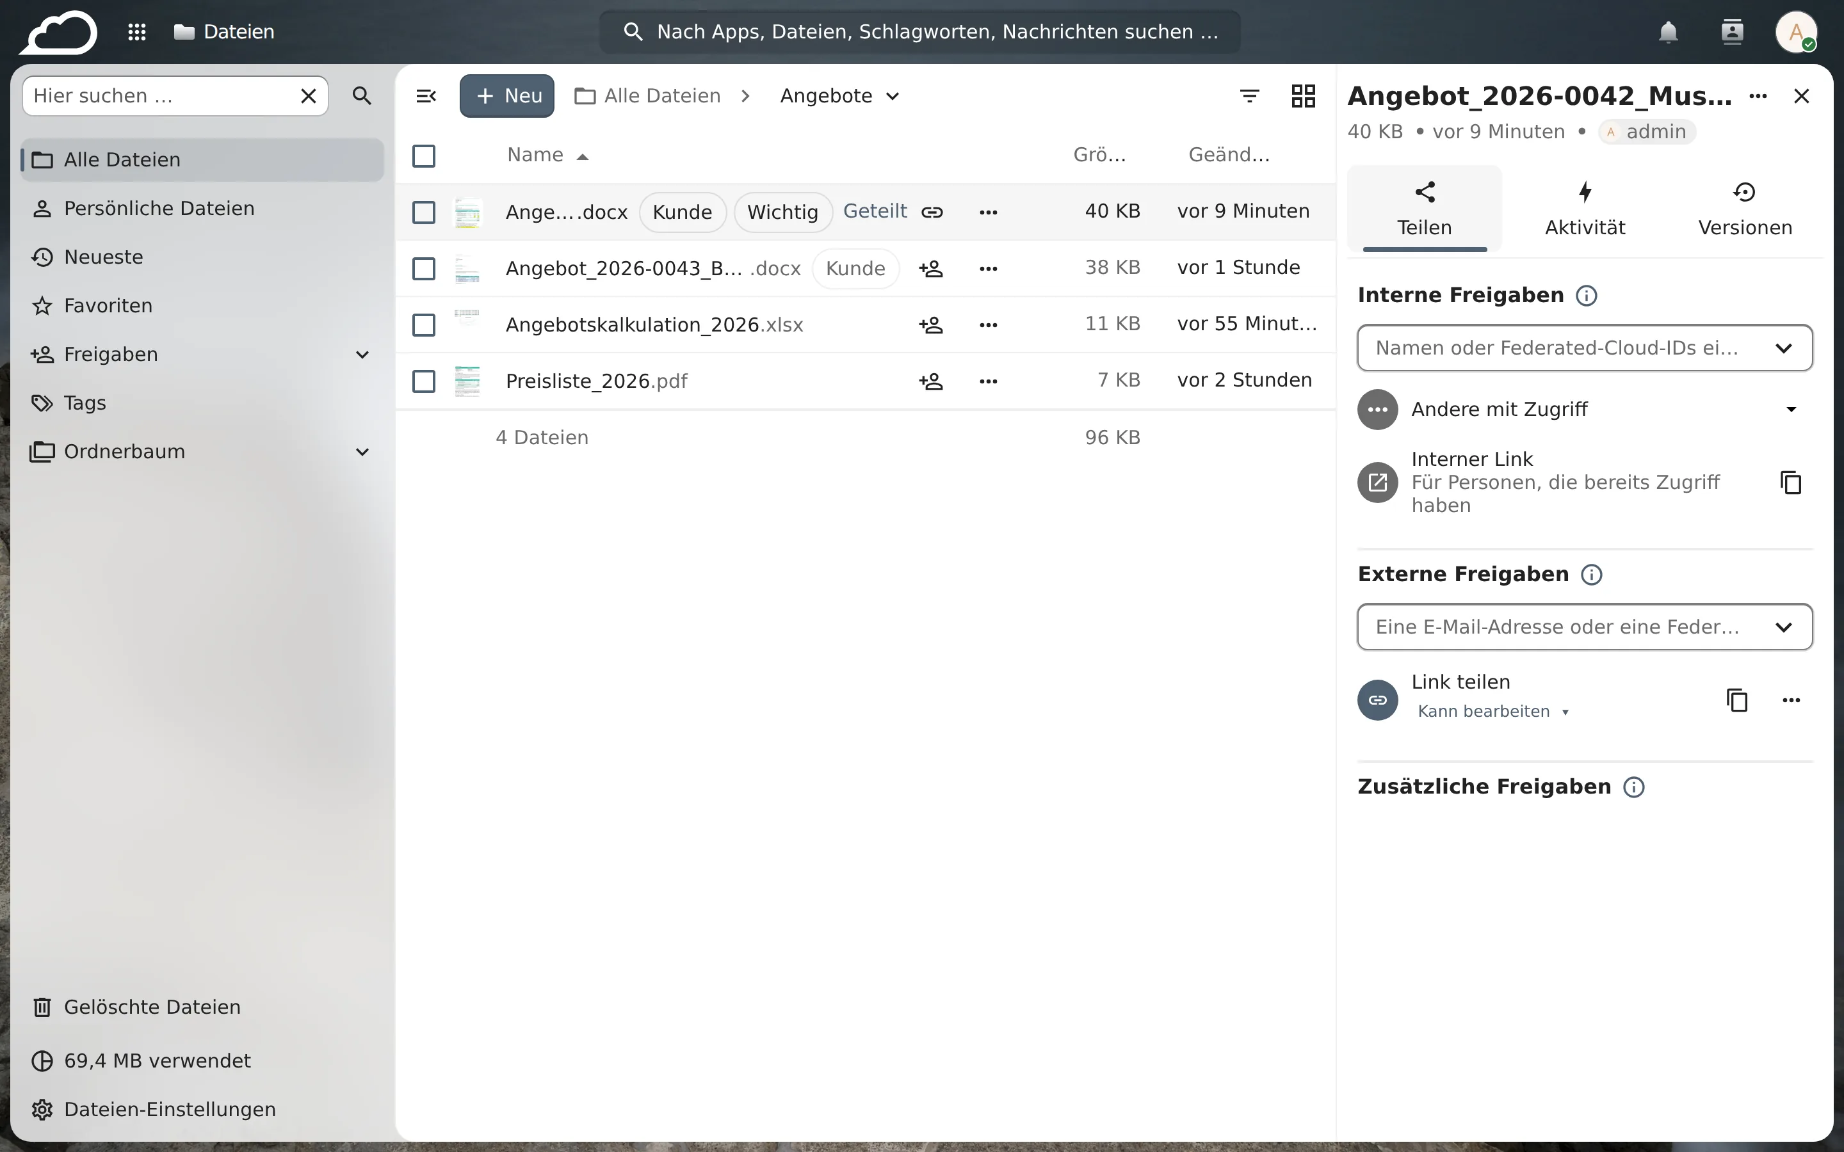Go to Alle Dateien breadcrumb
Image resolution: width=1844 pixels, height=1152 pixels.
pyautogui.click(x=648, y=96)
